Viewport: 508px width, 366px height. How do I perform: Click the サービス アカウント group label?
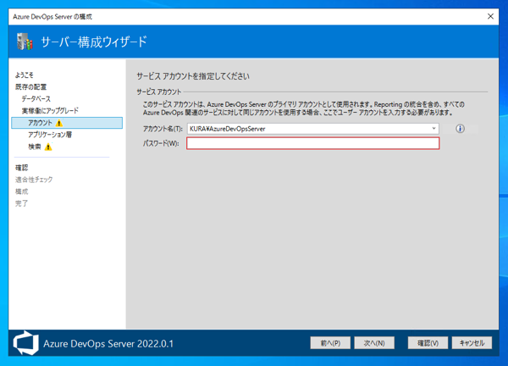coord(158,92)
